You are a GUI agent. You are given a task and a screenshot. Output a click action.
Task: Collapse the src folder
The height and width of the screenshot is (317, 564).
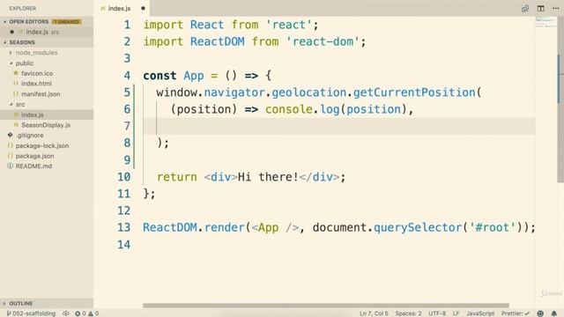[20, 105]
